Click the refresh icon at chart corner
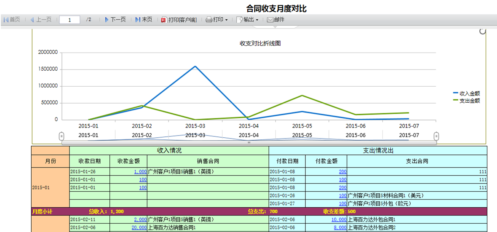This screenshot has width=497, height=232. point(482,31)
